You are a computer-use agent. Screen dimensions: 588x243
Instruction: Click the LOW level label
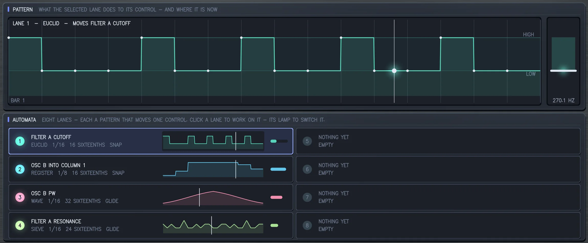(x=531, y=74)
